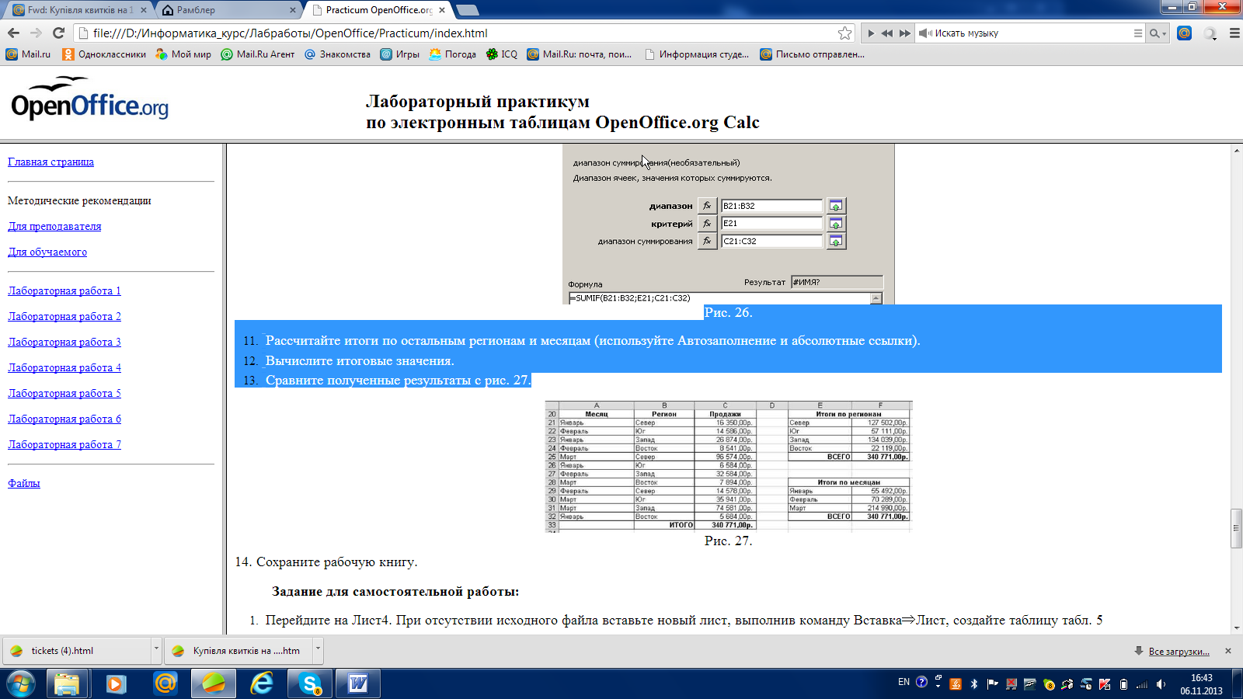Image resolution: width=1243 pixels, height=699 pixels.
Task: Open the browser main menu
Action: point(1234,33)
